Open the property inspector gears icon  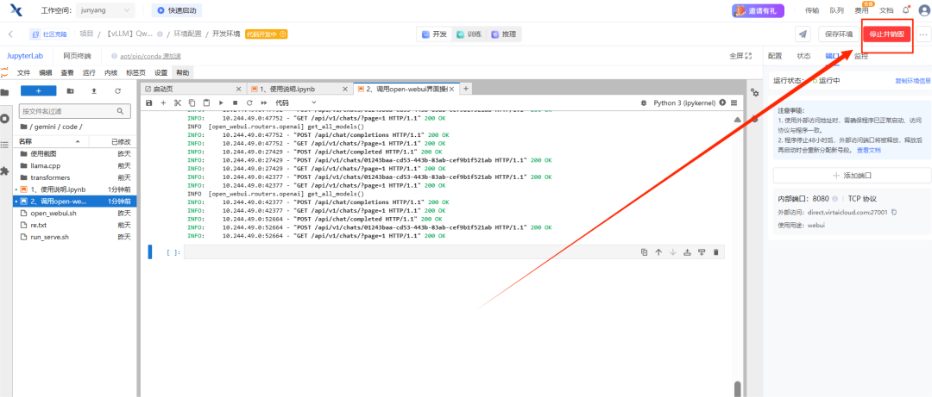point(755,92)
